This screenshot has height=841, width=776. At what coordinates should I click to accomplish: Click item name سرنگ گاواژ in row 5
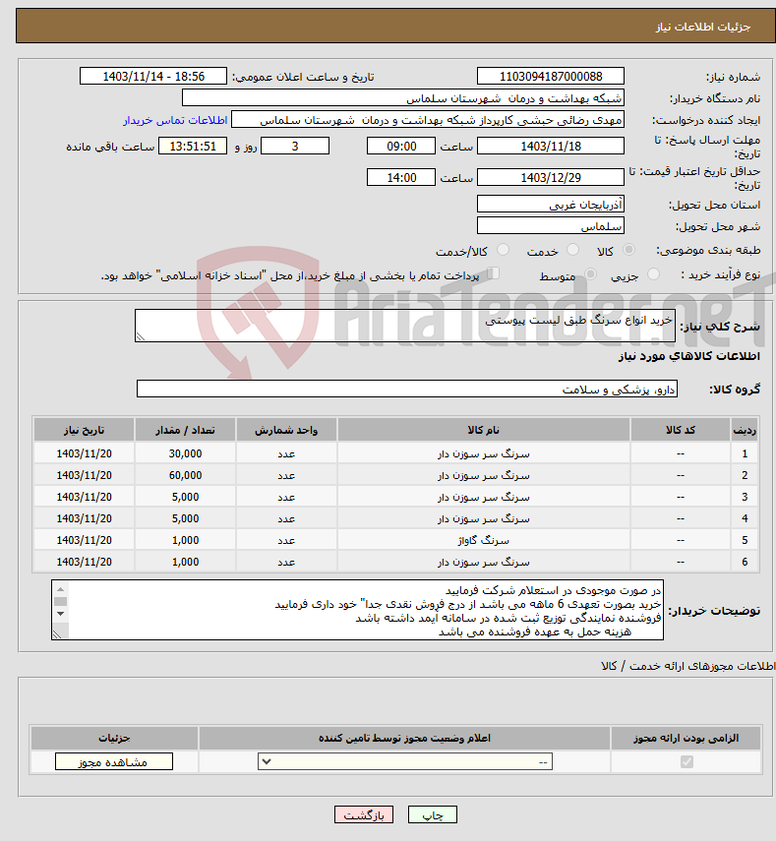(x=484, y=540)
